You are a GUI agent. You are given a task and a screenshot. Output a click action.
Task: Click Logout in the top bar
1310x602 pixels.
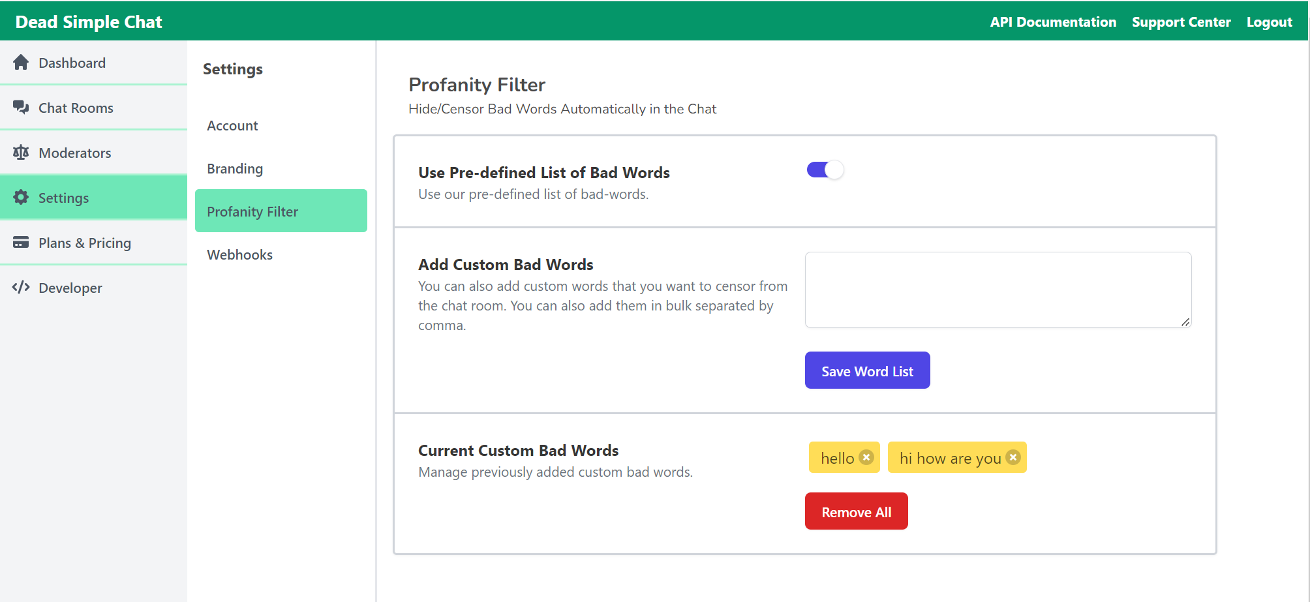click(x=1269, y=22)
